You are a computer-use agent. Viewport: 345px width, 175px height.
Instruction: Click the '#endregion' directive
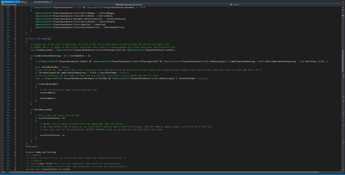pyautogui.click(x=32, y=146)
